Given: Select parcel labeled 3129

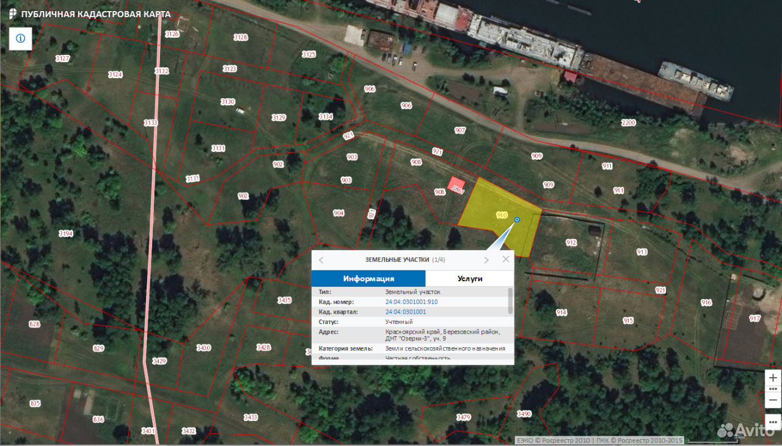Looking at the screenshot, I should pos(279,117).
